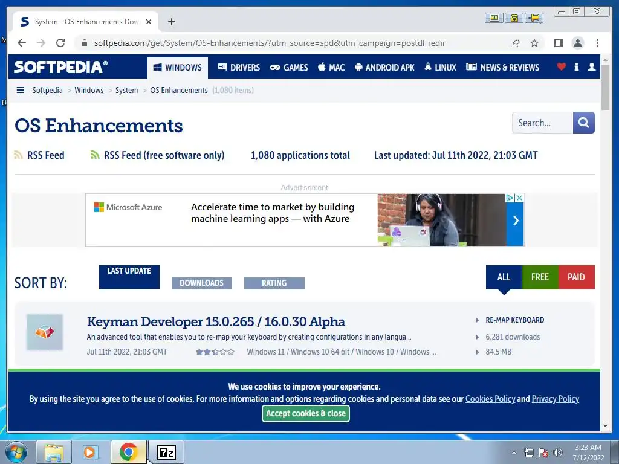Click the red heart icon in Softpedia header

(x=561, y=66)
